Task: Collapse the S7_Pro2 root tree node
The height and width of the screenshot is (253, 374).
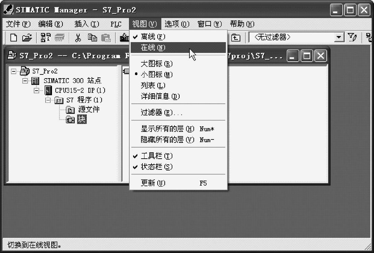Action: pos(14,71)
